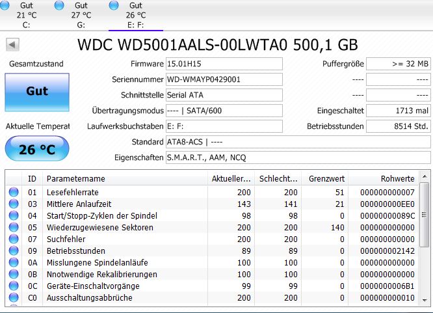
Task: Click the Eigenschaften field S.M.A.R.T., AAM, NCQ
Action: 298,157
